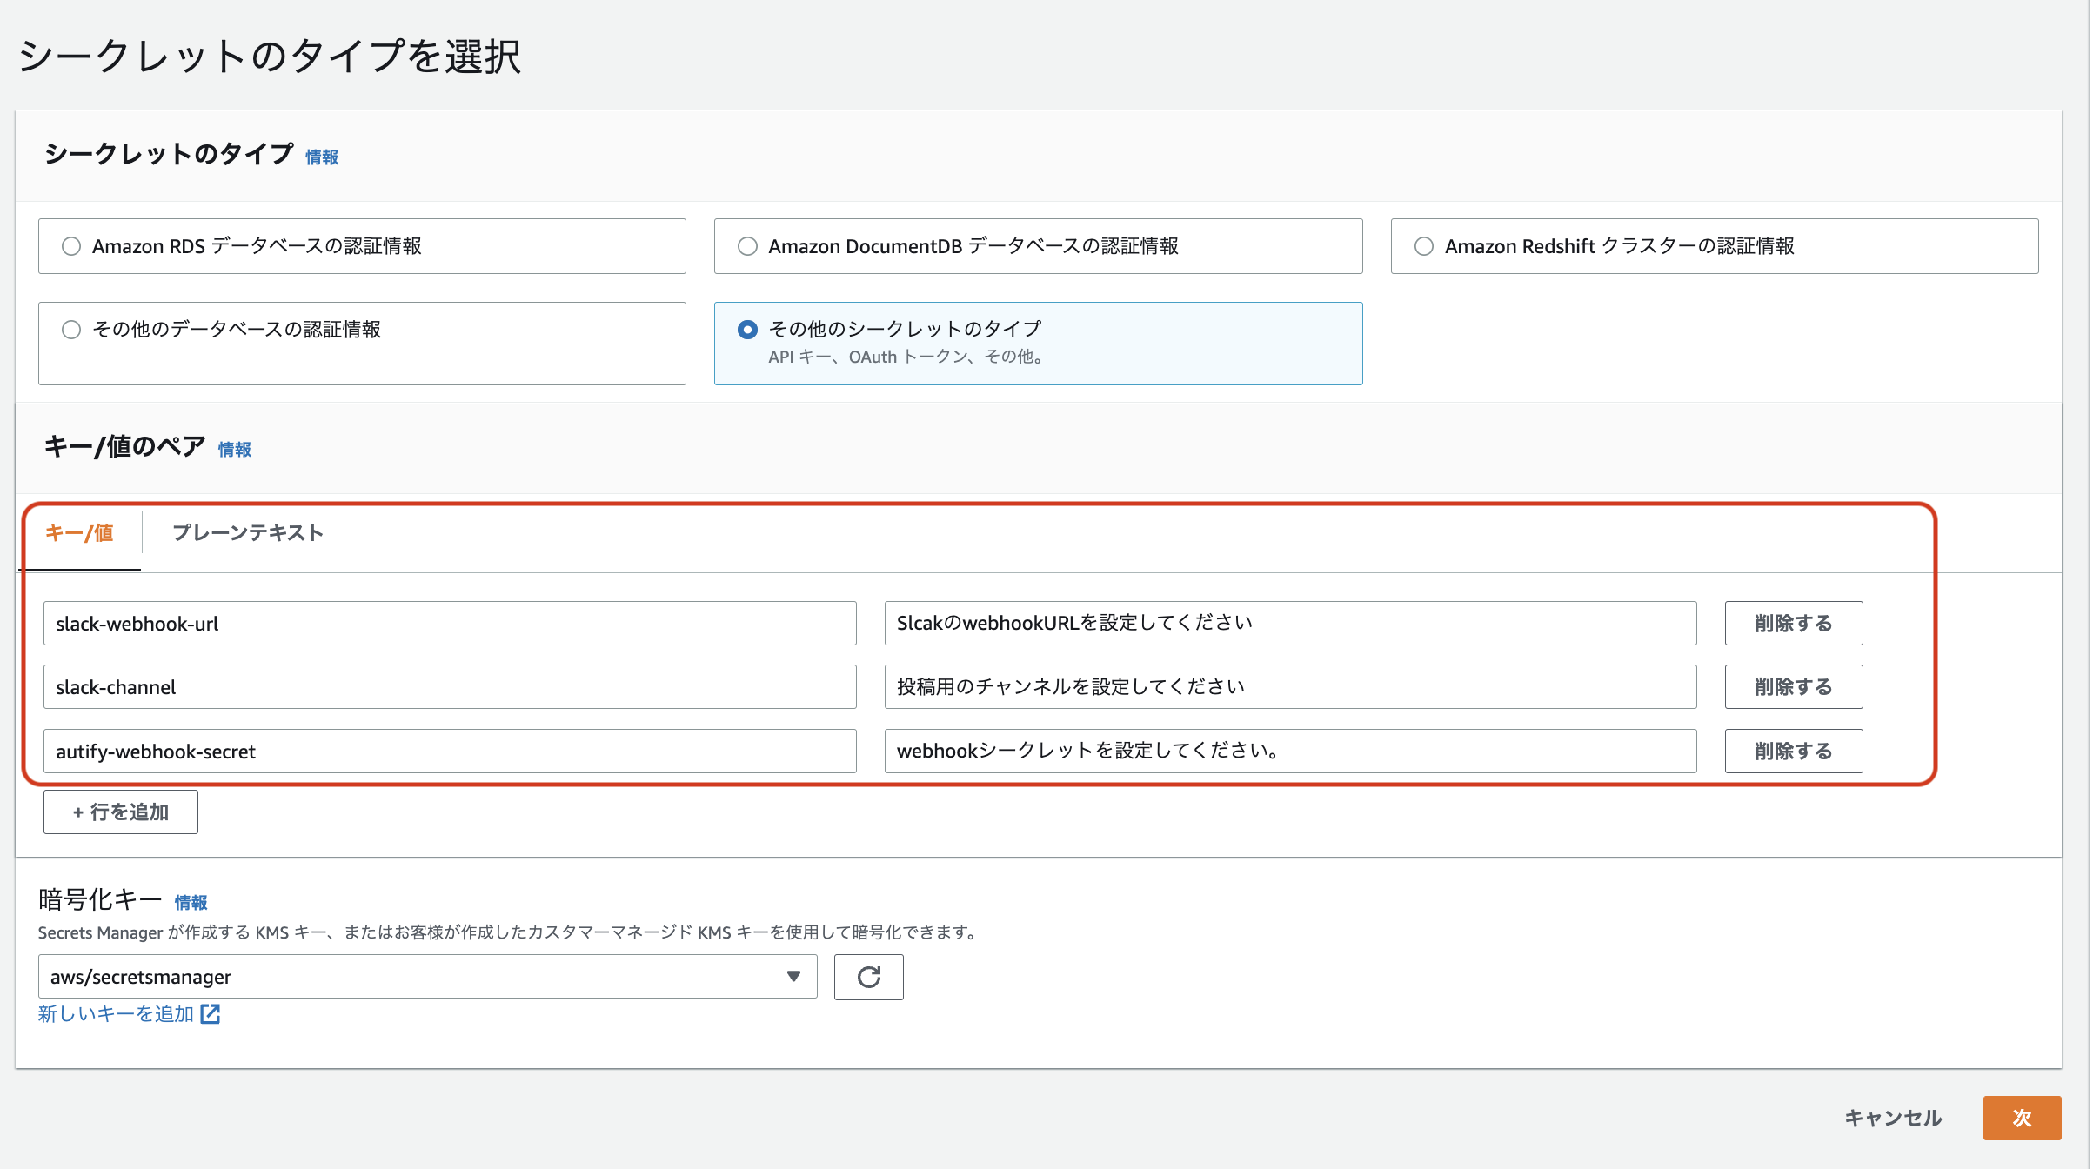Click キャンセル to cancel
2100x1169 pixels.
click(x=1894, y=1118)
